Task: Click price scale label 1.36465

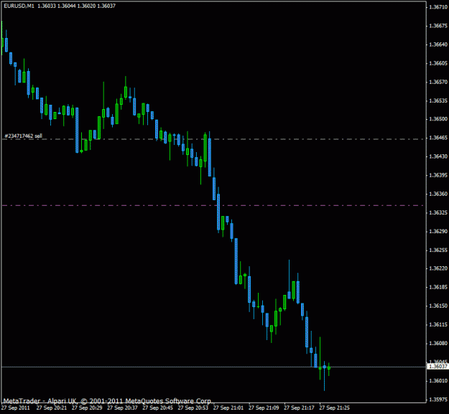Action: click(438, 138)
